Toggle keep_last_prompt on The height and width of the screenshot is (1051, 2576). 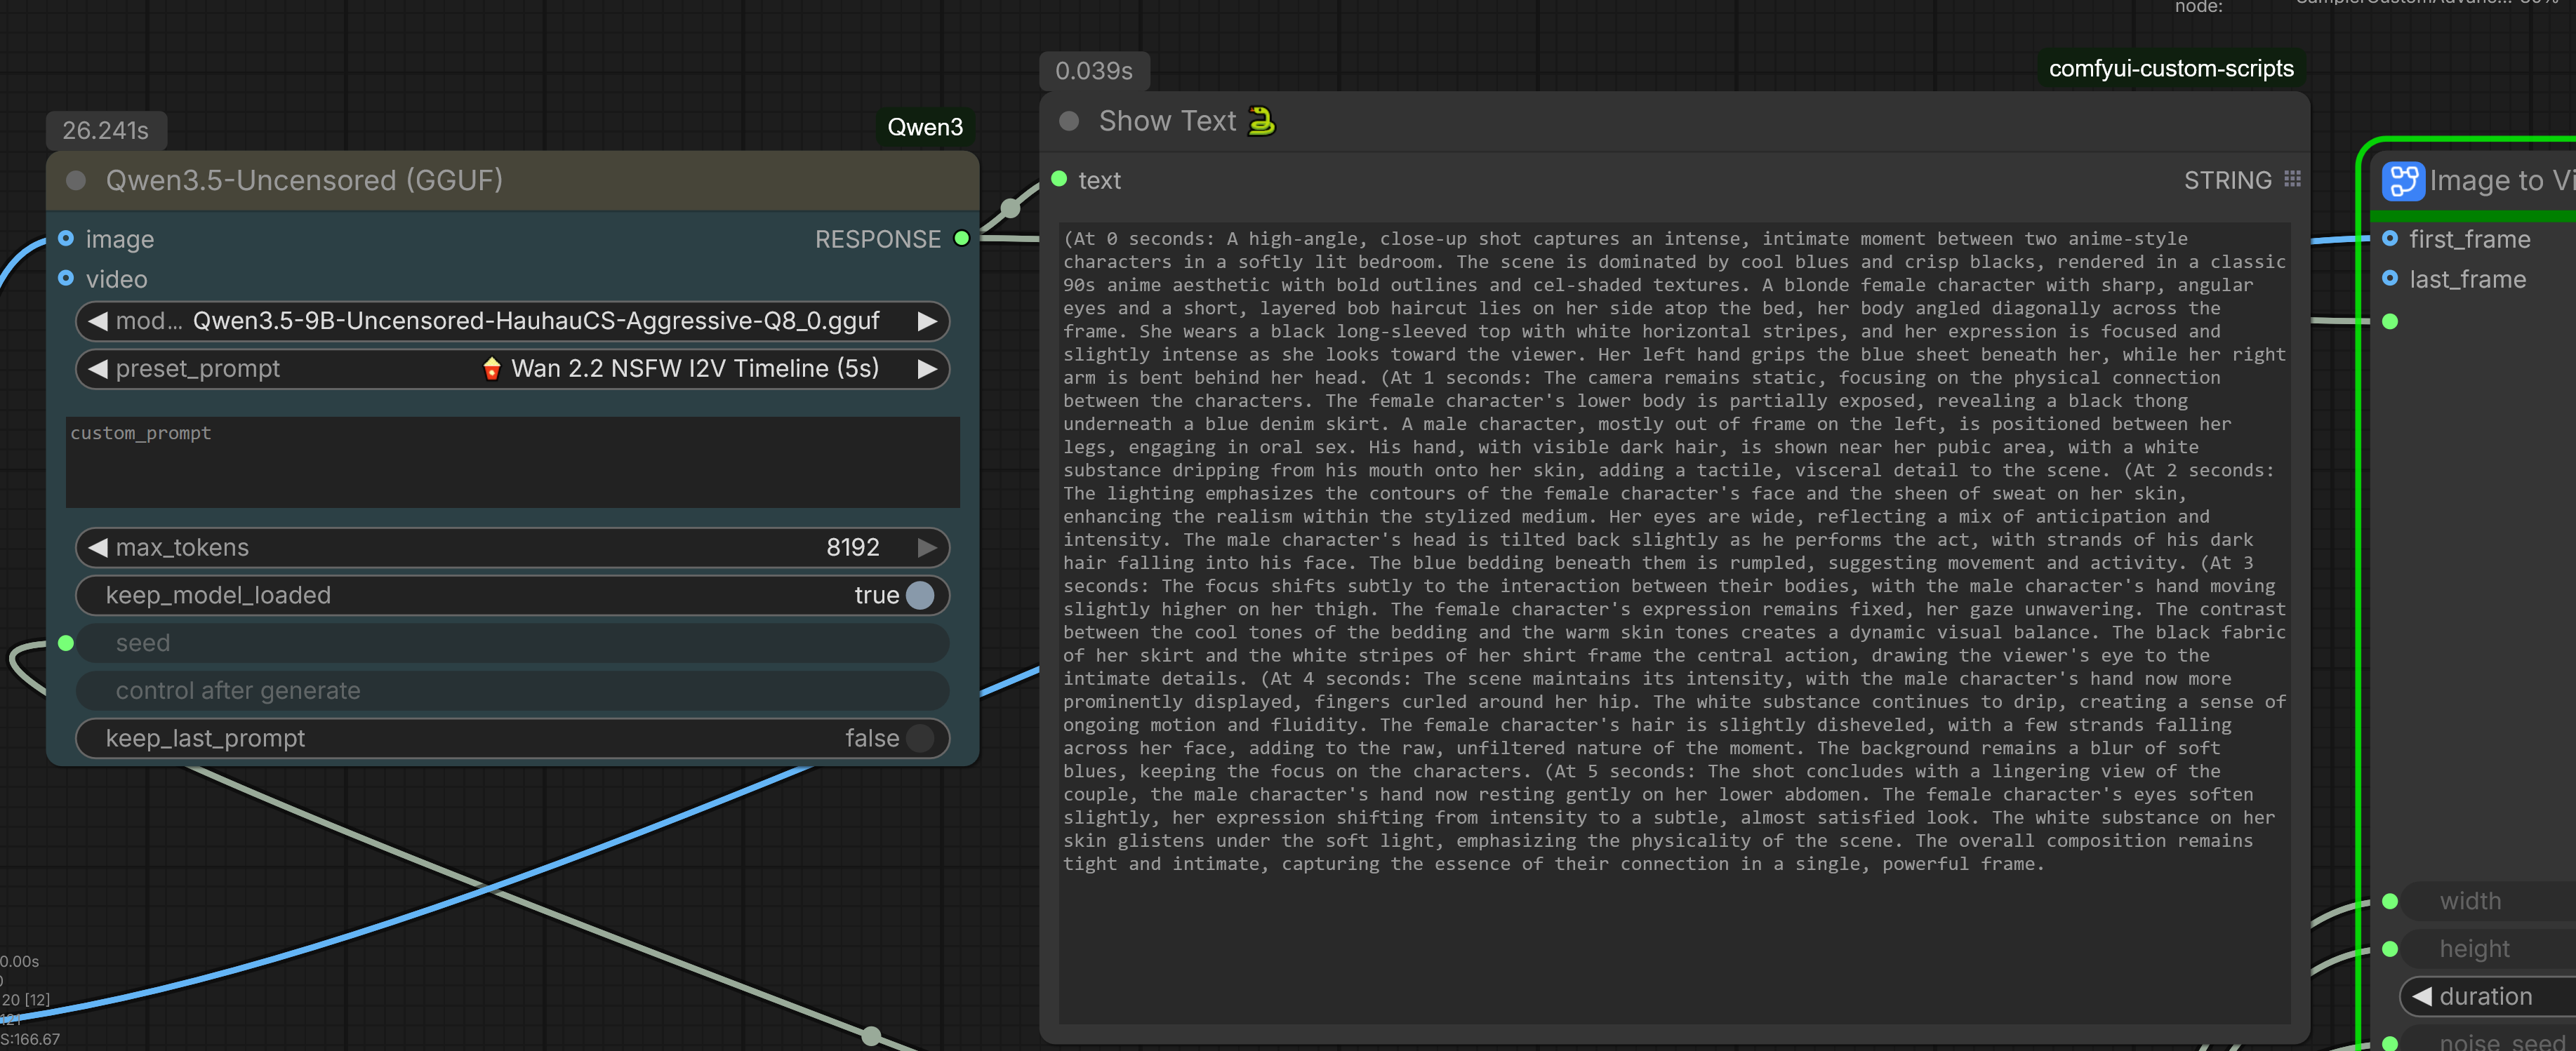[x=920, y=738]
